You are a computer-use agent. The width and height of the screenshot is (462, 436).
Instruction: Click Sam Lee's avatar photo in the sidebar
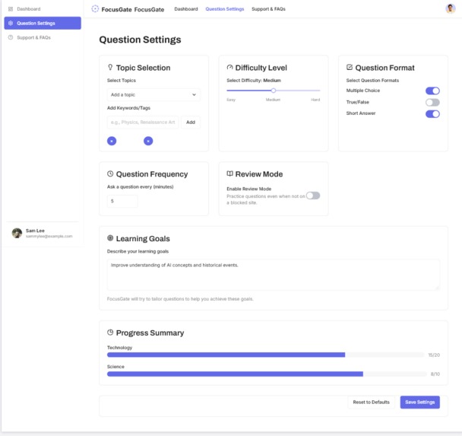(x=17, y=233)
